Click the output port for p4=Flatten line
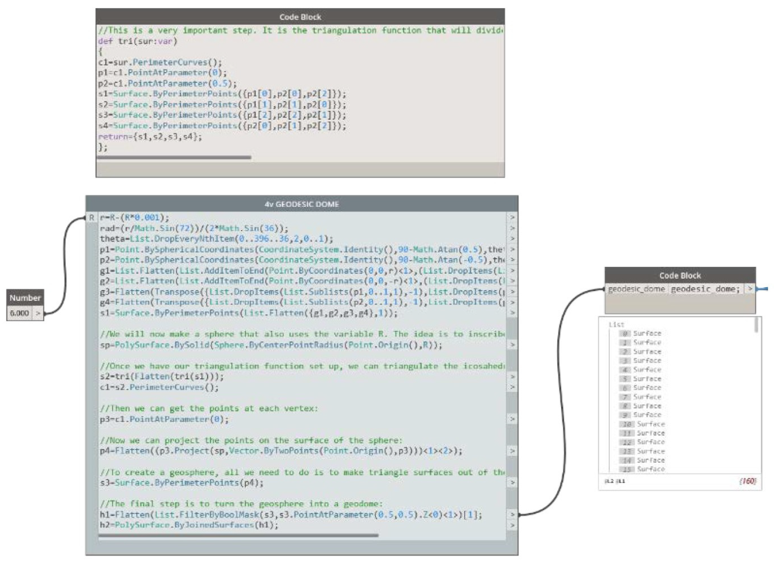774x562 pixels. [512, 451]
